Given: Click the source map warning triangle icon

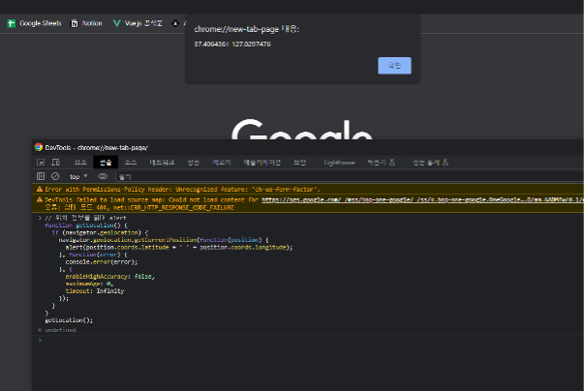Looking at the screenshot, I should point(40,199).
